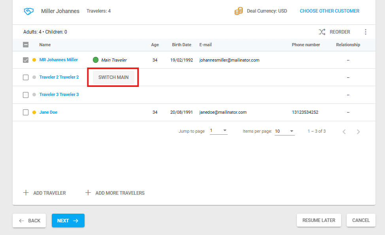Click the deal currency coins icon

[238, 11]
